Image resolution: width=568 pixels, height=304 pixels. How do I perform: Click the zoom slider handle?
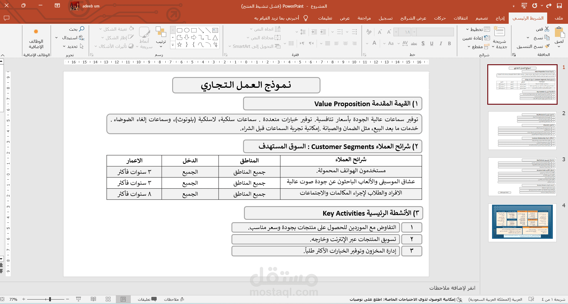click(x=50, y=299)
